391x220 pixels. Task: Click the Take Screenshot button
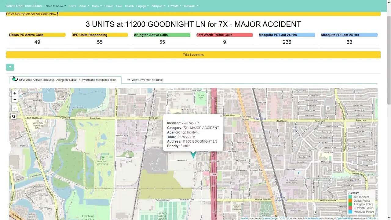193,55
